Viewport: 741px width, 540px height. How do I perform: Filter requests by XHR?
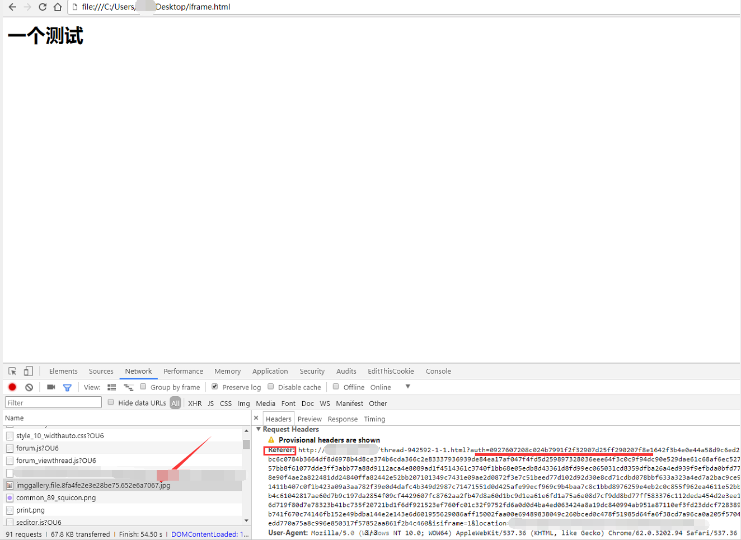click(195, 403)
